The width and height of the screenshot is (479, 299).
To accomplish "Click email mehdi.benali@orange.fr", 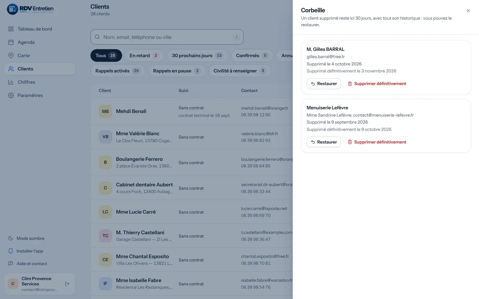I will point(265,108).
